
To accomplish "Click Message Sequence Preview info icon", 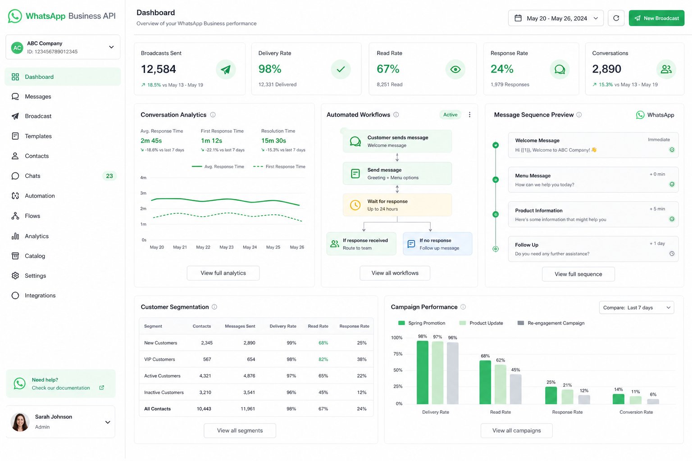I will tap(579, 115).
